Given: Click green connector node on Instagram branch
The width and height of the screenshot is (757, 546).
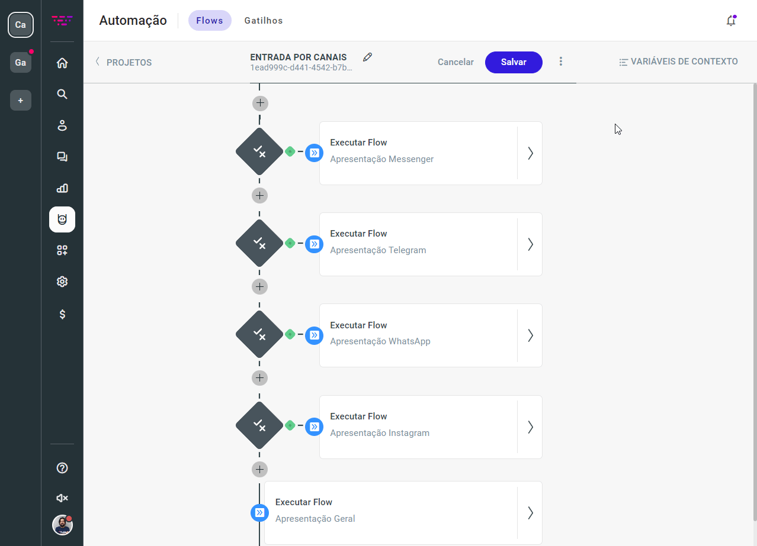Looking at the screenshot, I should tap(290, 425).
